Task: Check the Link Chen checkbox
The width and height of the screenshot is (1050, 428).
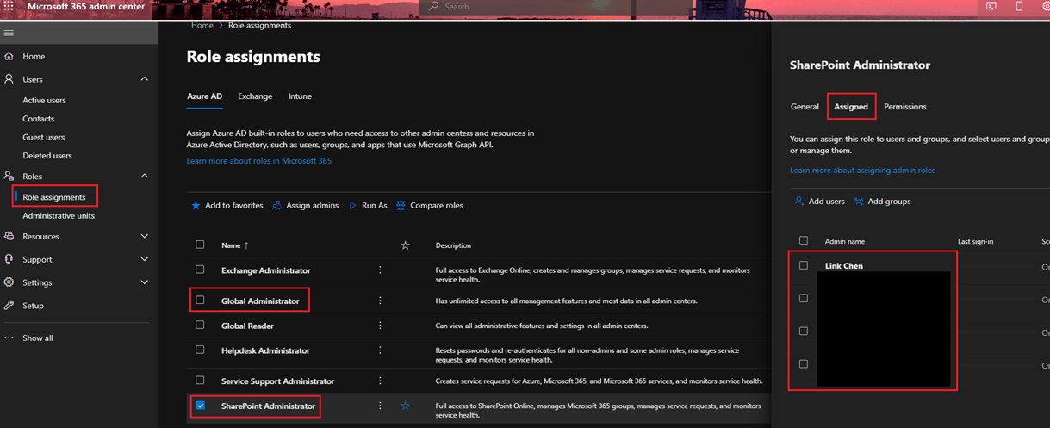Action: 804,265
